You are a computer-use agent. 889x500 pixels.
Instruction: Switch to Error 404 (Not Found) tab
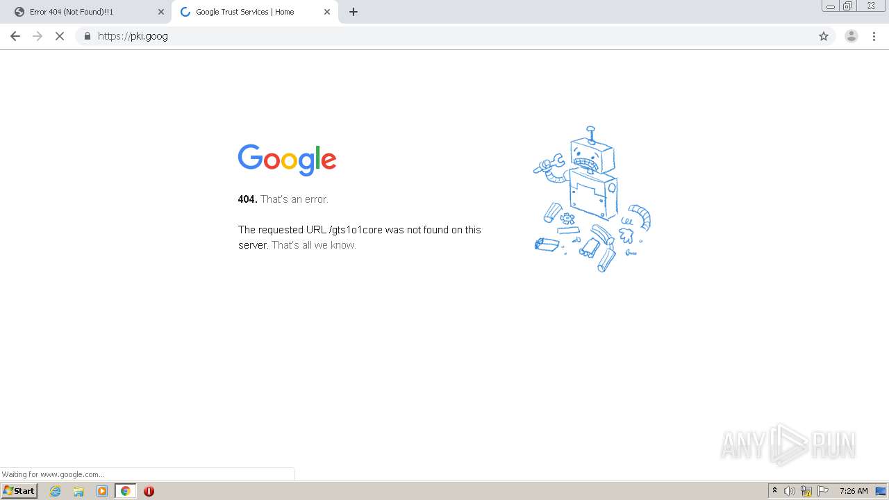(x=89, y=12)
